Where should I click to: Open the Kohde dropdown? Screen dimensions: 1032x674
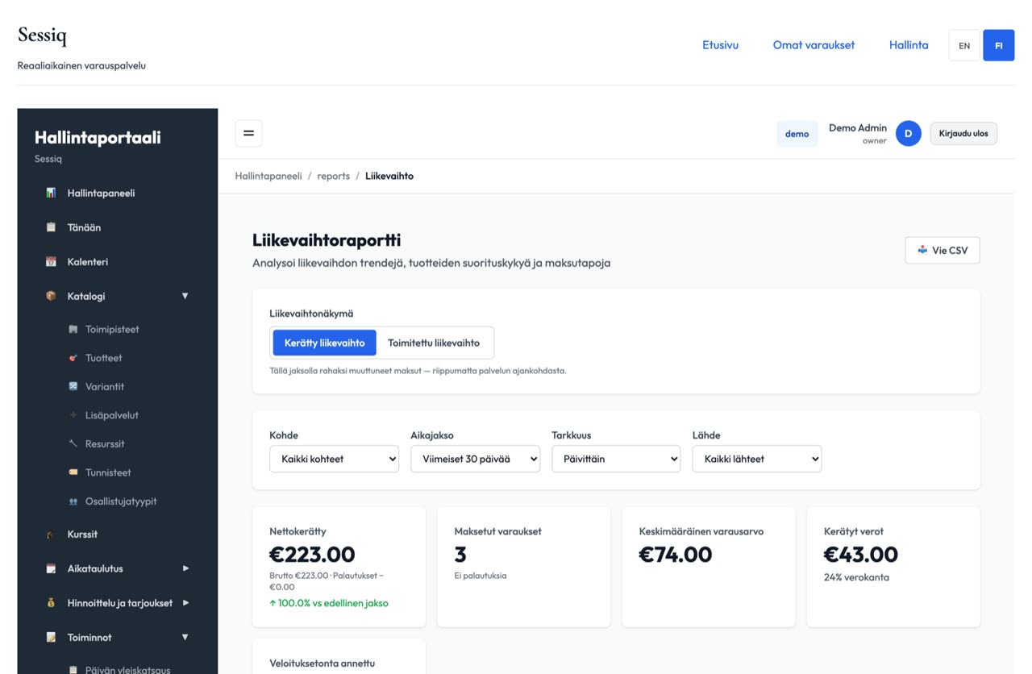335,459
